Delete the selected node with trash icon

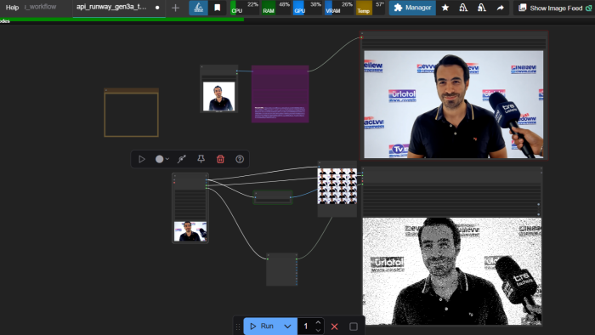pos(220,159)
